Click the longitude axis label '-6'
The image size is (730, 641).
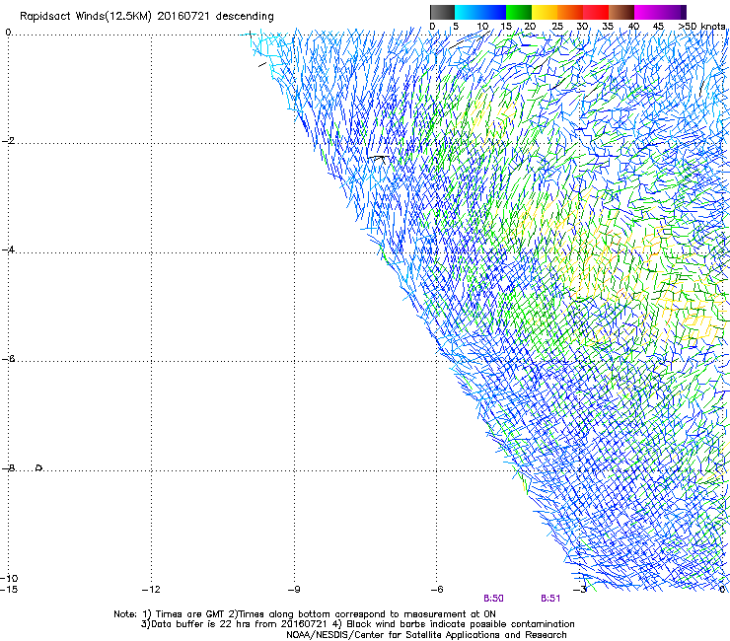coord(436,590)
